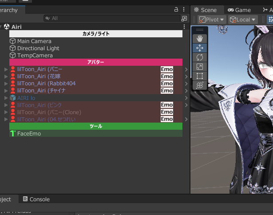The height and width of the screenshot is (215, 273).
Task: Open Pivot handle position dropdown
Action: click(212, 20)
